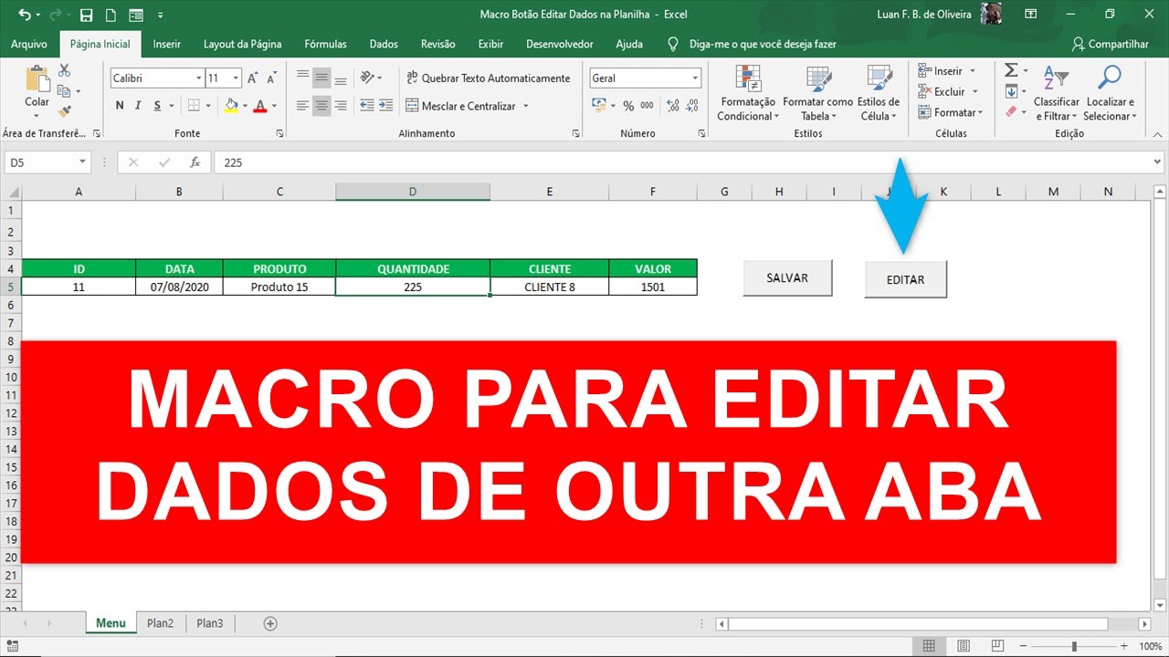Expand the formula bar chevron
This screenshot has width=1169, height=657.
pyautogui.click(x=1156, y=162)
